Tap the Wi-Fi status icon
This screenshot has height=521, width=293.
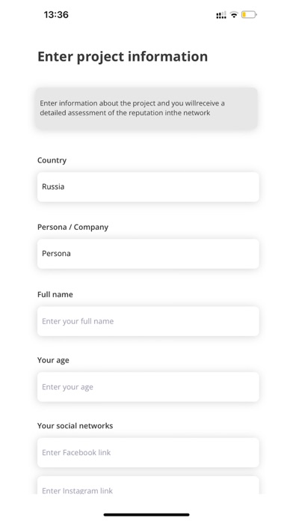(234, 15)
